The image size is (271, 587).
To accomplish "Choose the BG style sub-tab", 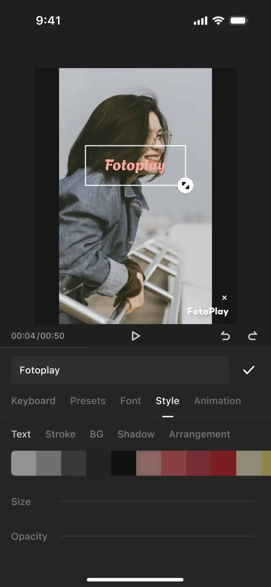I will [96, 434].
